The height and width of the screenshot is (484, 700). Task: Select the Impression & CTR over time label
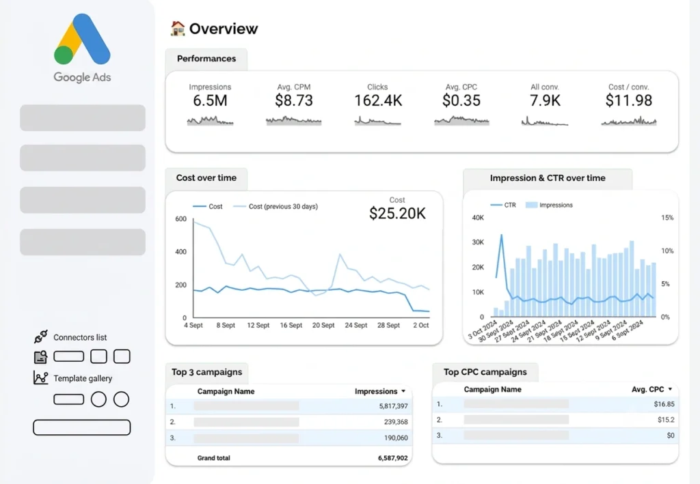pyautogui.click(x=548, y=177)
